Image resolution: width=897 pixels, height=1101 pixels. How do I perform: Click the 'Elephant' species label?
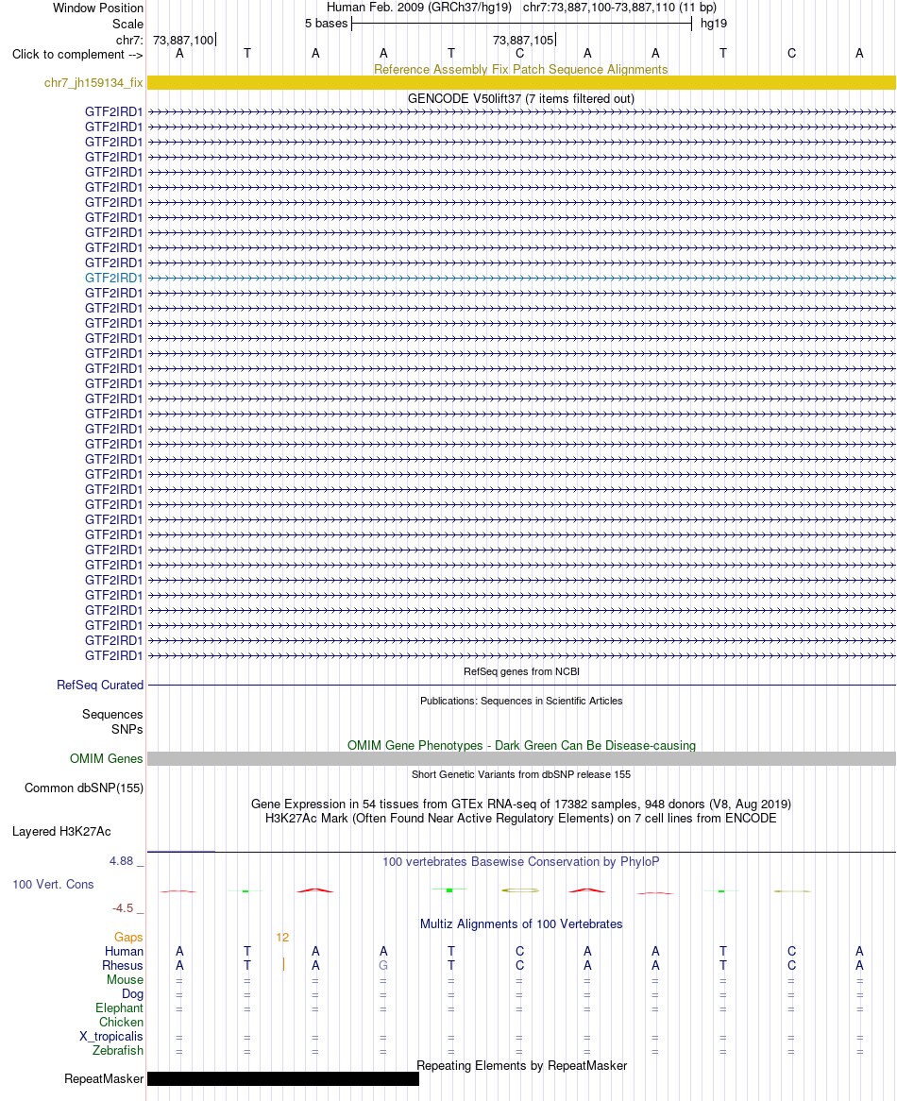tap(119, 1008)
